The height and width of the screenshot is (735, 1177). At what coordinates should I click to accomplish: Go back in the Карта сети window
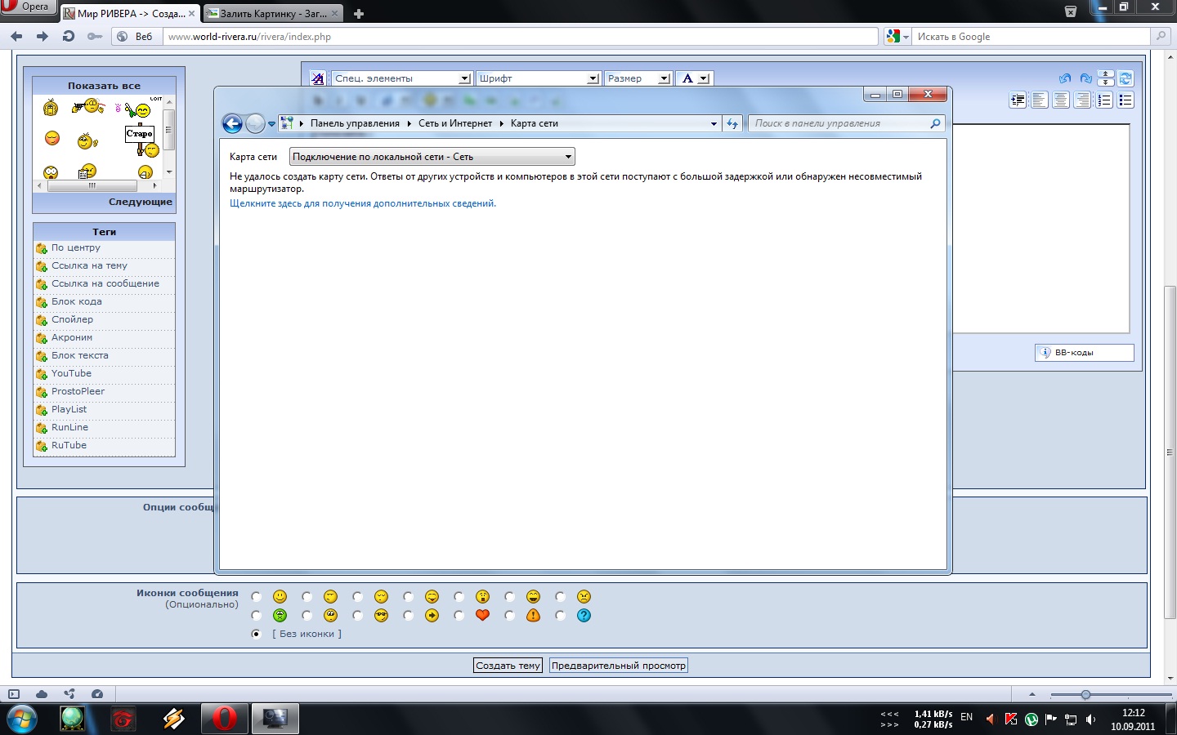click(x=232, y=123)
